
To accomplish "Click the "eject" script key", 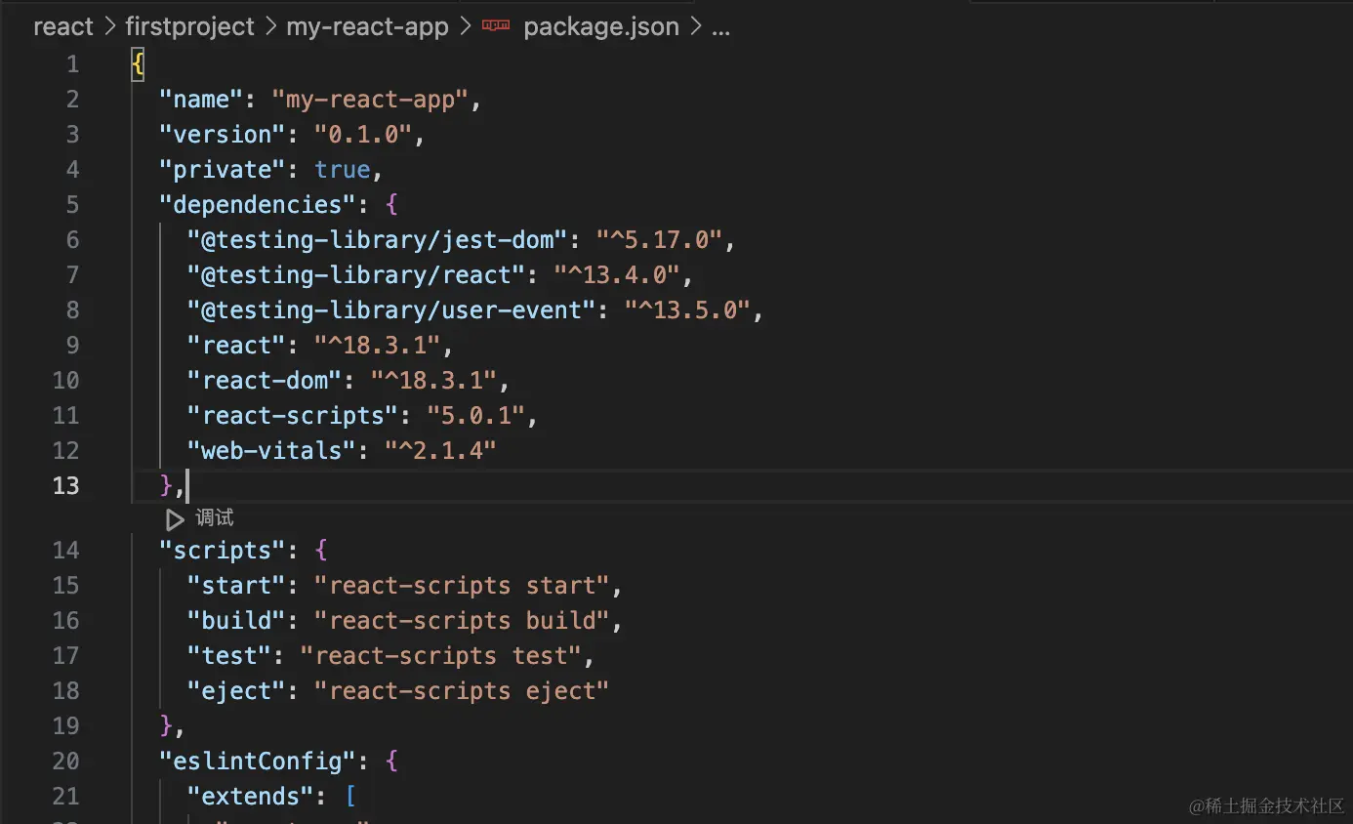I will click(x=236, y=691).
